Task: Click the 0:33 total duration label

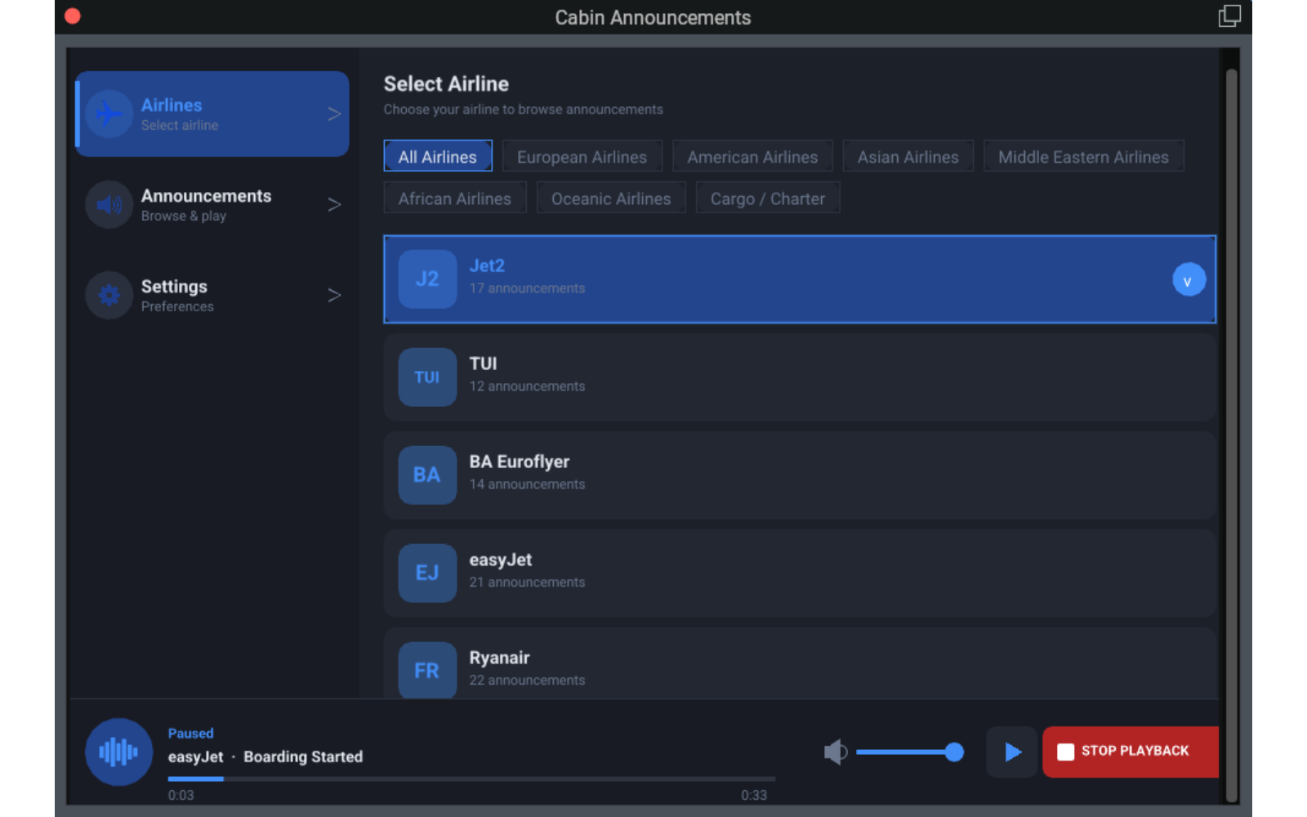Action: pyautogui.click(x=754, y=795)
